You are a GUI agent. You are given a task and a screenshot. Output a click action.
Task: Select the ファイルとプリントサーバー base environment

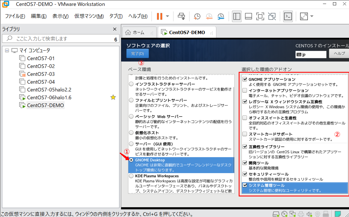tap(131, 100)
